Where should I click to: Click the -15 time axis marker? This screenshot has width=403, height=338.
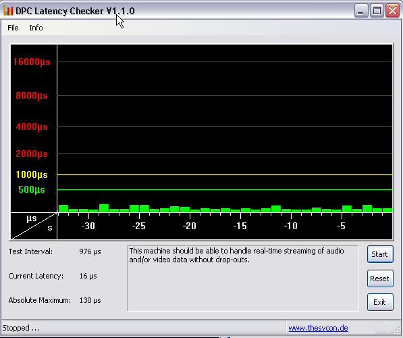pyautogui.click(x=240, y=226)
